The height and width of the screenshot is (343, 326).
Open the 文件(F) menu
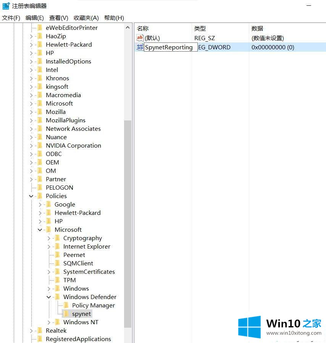click(11, 18)
